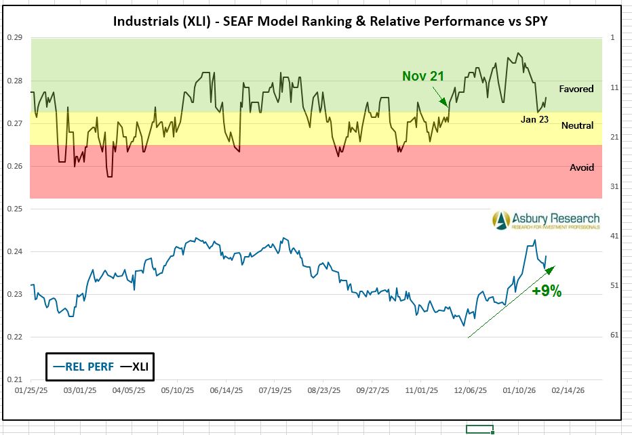Click the 41 ranking value on right axis
Viewport: 632px width, 435px height.
point(614,236)
